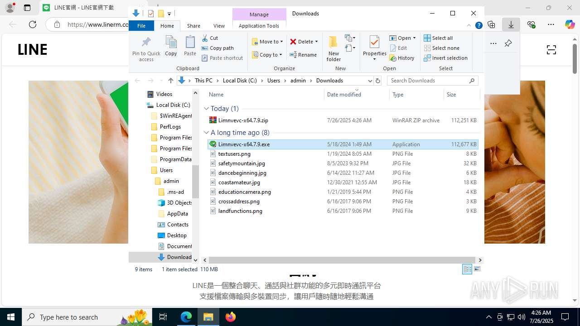Sort by the Name column header
Image resolution: width=580 pixels, height=326 pixels.
coord(265,95)
